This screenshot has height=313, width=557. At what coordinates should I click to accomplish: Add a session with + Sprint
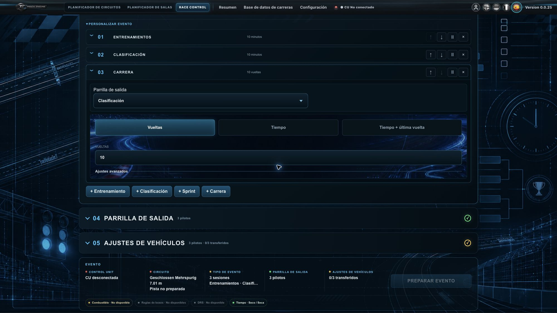tap(187, 191)
